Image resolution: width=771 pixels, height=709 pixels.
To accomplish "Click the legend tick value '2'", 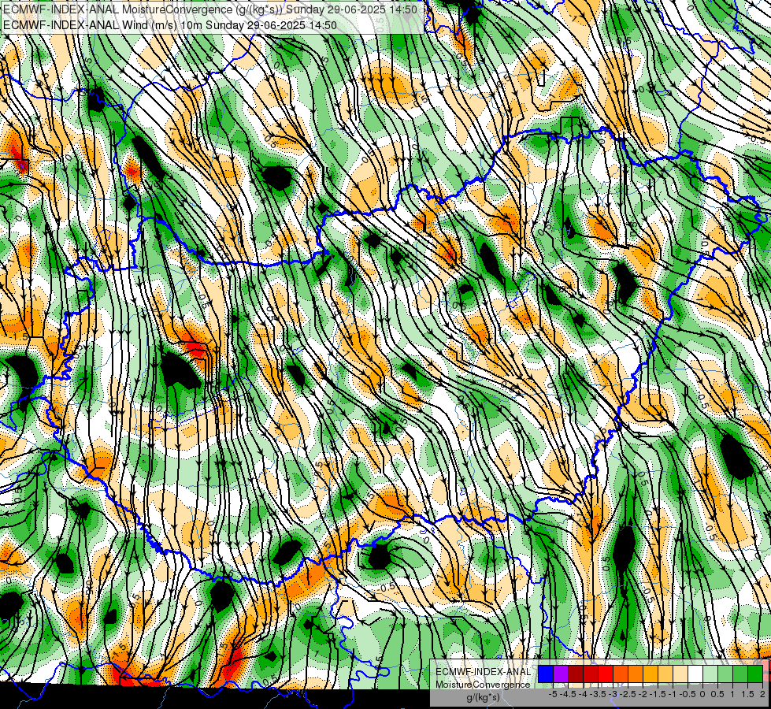I will [x=762, y=694].
